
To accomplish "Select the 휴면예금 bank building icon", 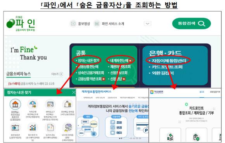I will coord(16,104).
